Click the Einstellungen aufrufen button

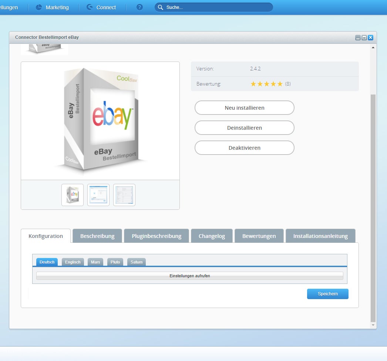click(x=189, y=276)
